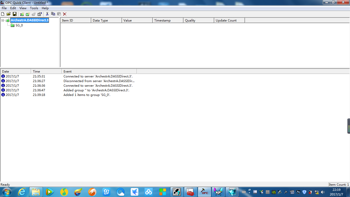Open the red toolbox taskbar app
Screen dimensions: 350x197
pos(190,192)
